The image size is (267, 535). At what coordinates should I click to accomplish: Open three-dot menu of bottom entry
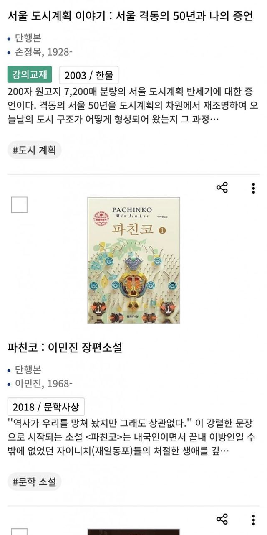253,520
